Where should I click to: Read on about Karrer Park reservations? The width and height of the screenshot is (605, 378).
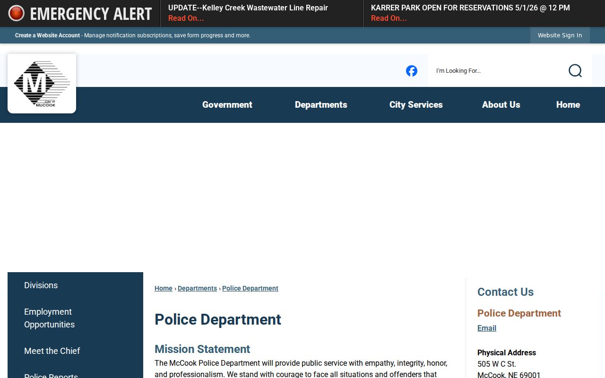[x=389, y=18]
